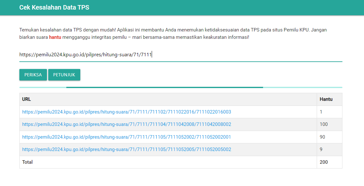Click the PETUNJUK button

64,75
